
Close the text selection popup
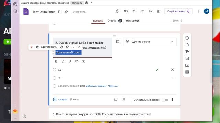(x=79, y=47)
